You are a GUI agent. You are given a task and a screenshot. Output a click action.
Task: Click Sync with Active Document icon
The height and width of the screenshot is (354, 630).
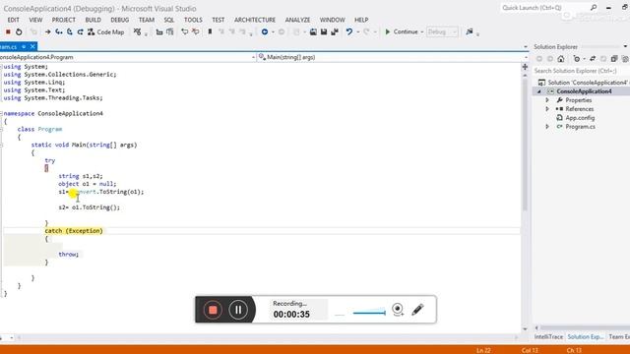593,59
